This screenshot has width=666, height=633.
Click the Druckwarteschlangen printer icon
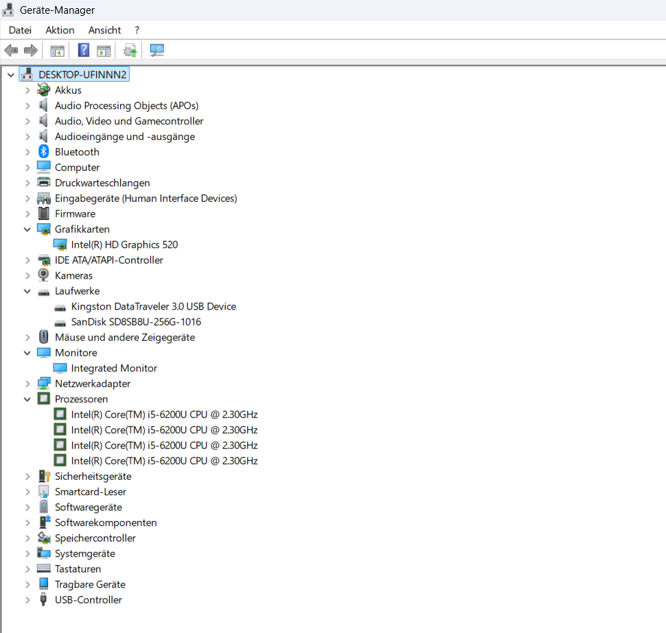tap(43, 182)
